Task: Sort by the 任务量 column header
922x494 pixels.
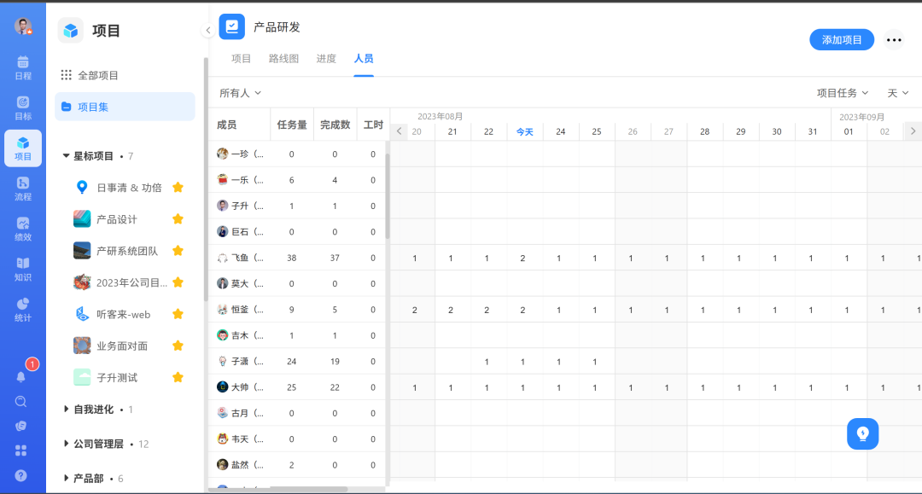Action: pyautogui.click(x=292, y=125)
